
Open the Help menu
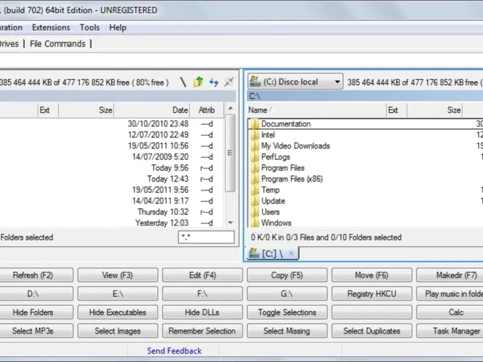tap(118, 27)
